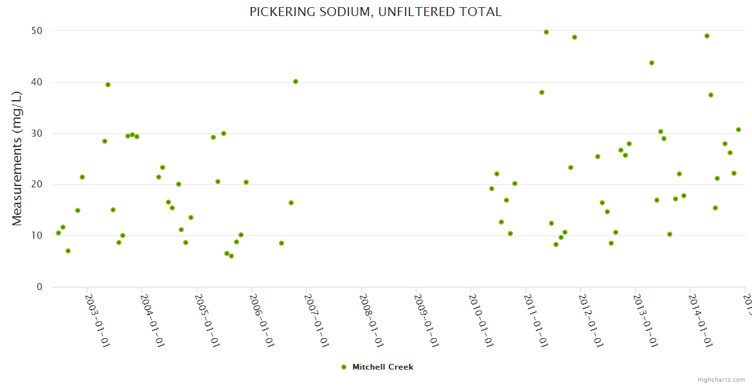Select the 2013 data point near 44 mg/L
The image size is (752, 385).
652,63
